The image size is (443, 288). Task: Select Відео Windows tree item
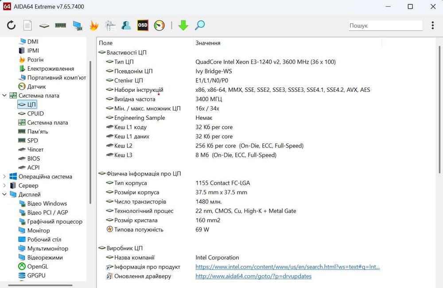(x=43, y=204)
